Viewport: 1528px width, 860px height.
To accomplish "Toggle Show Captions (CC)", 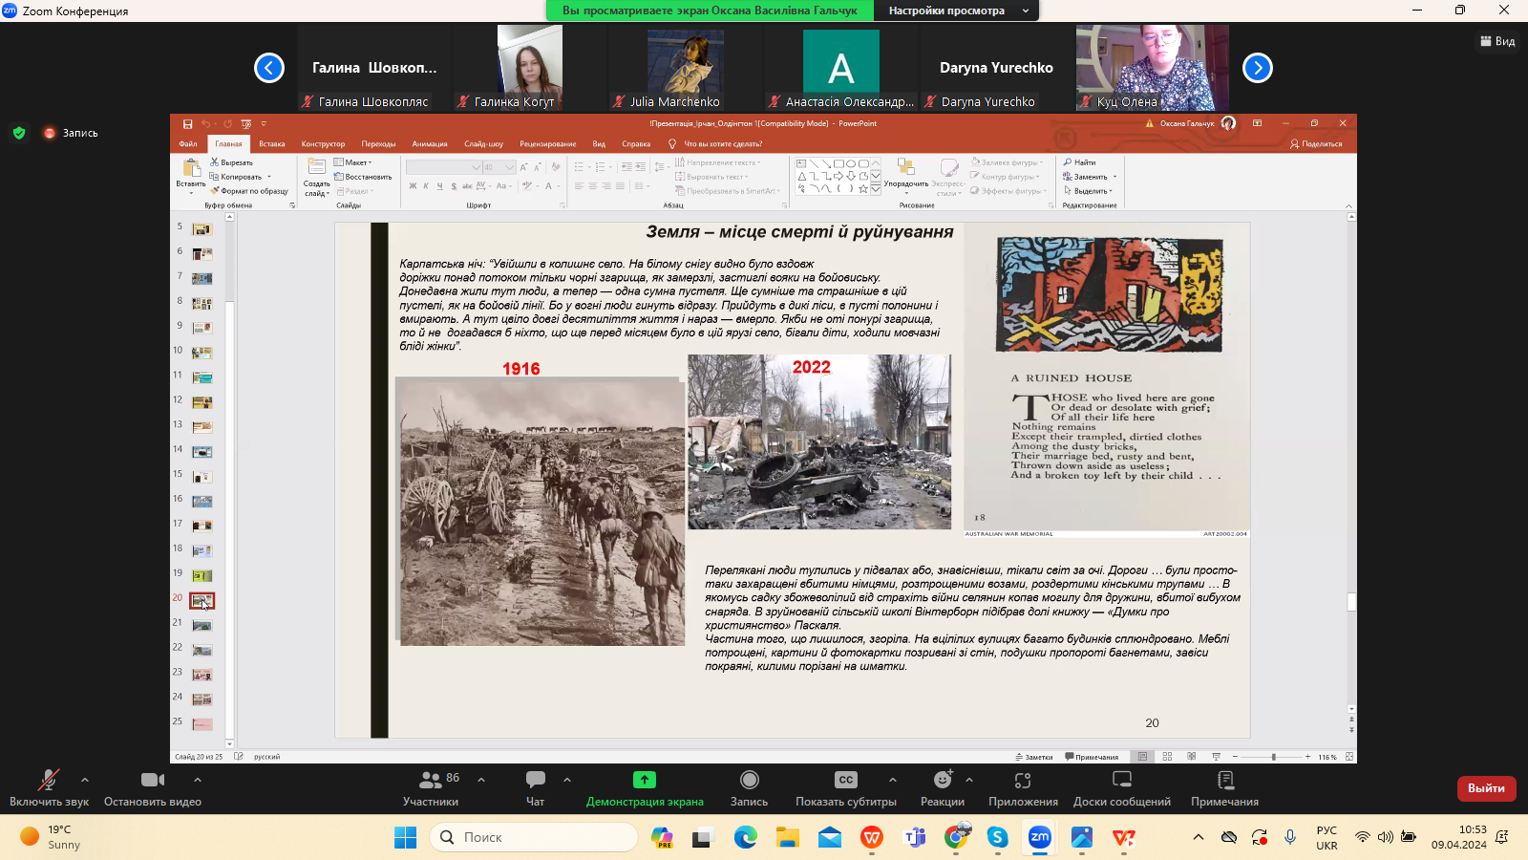I will pos(845,781).
